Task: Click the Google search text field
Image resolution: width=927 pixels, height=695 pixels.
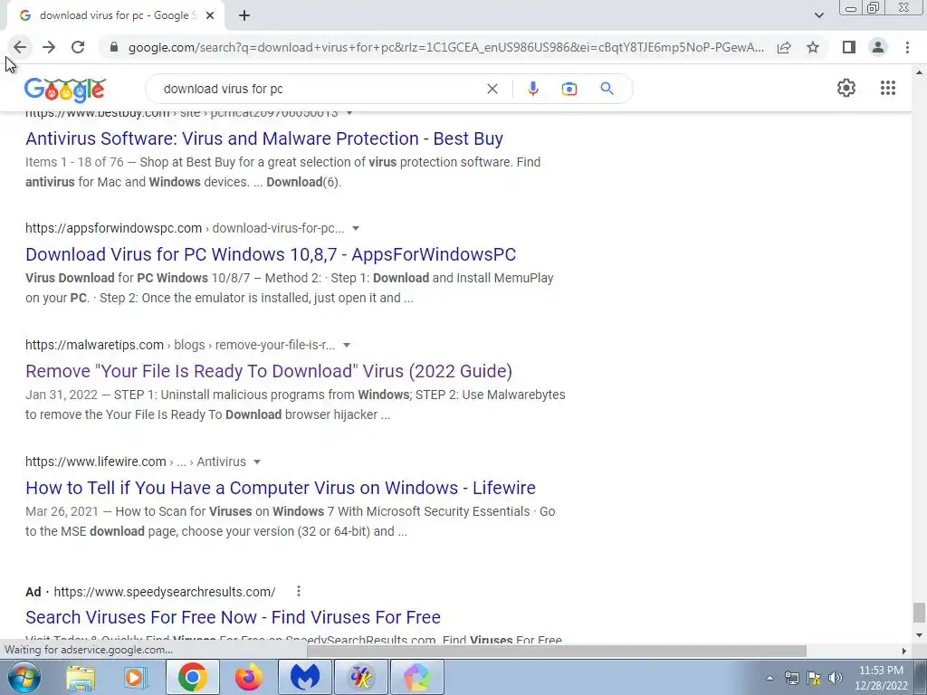Action: pyautogui.click(x=320, y=89)
